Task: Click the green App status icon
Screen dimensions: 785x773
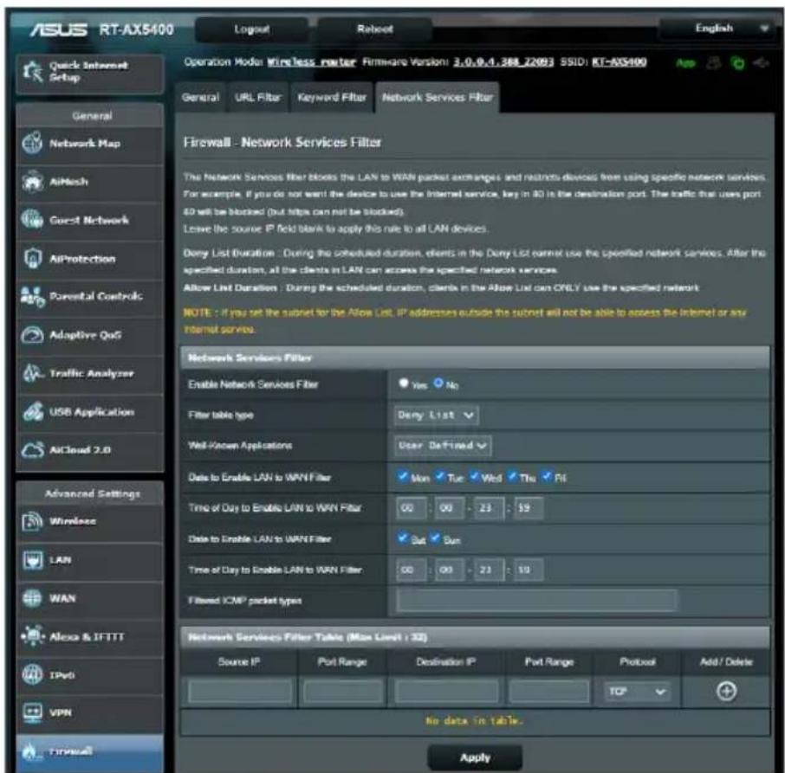Action: pos(685,63)
